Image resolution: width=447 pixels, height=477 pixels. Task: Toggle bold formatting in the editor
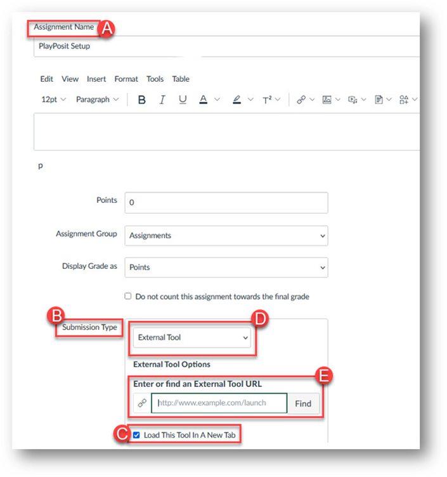coord(142,100)
